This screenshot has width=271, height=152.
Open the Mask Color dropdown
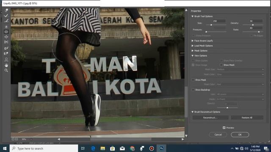point(240,84)
